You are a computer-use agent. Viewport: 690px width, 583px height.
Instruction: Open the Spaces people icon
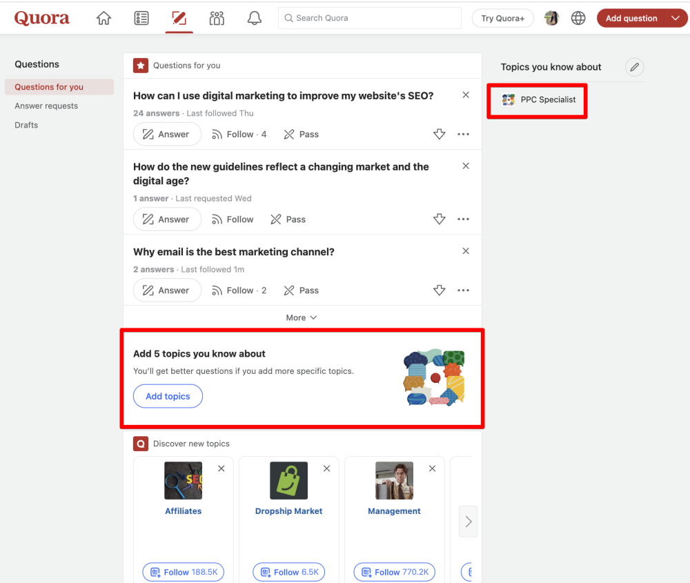[217, 18]
